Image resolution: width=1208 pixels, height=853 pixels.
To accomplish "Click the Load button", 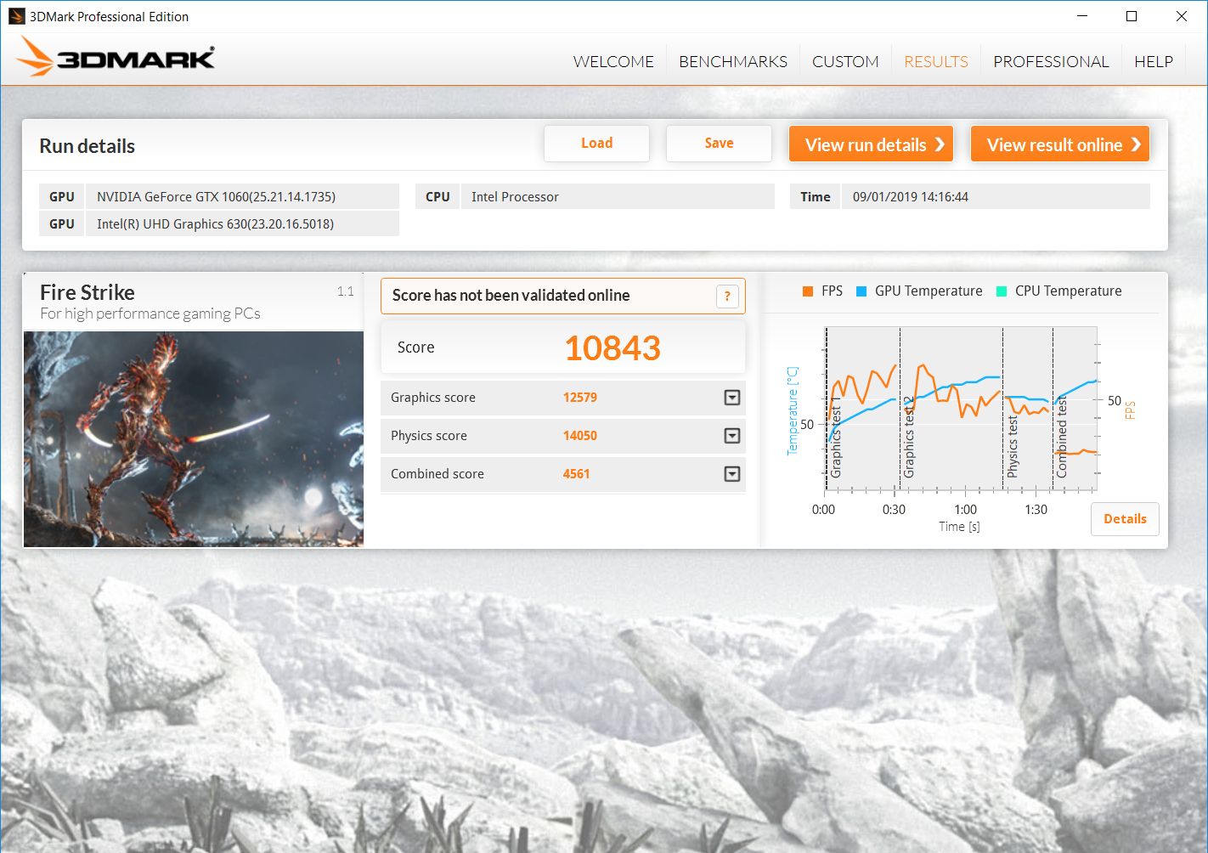I will tap(596, 144).
